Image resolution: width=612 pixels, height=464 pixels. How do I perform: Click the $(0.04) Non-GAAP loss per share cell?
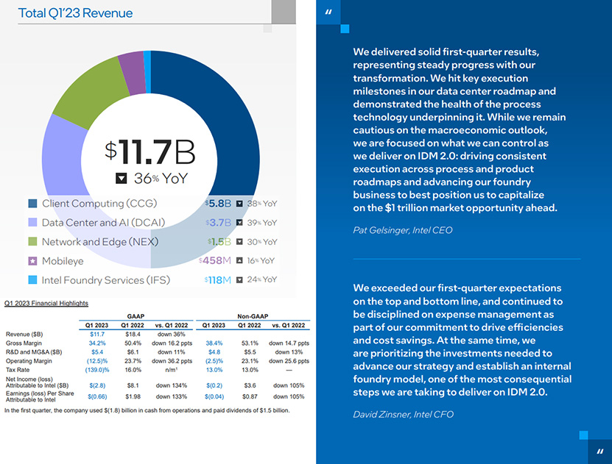(214, 397)
